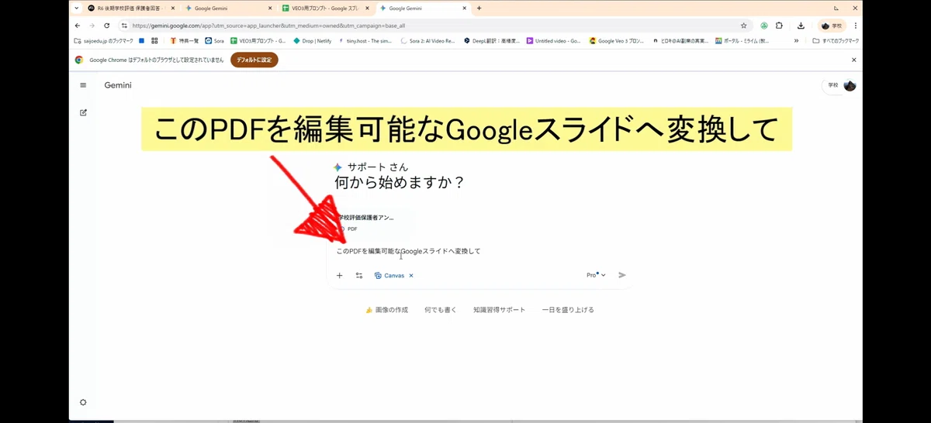Open the Chrome profile 学校 button
The width and height of the screenshot is (931, 423).
click(832, 26)
